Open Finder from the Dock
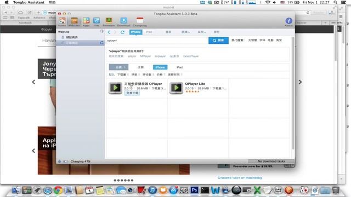Image resolution: width=351 pixels, height=197 pixels. tap(16, 190)
